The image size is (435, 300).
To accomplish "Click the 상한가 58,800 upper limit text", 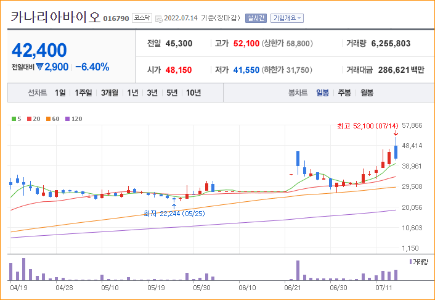I will (x=287, y=43).
